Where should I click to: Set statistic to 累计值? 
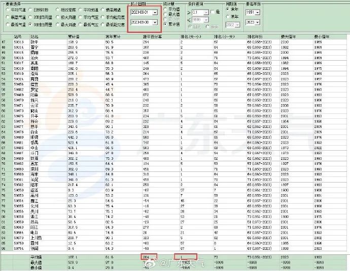[x=165, y=24]
